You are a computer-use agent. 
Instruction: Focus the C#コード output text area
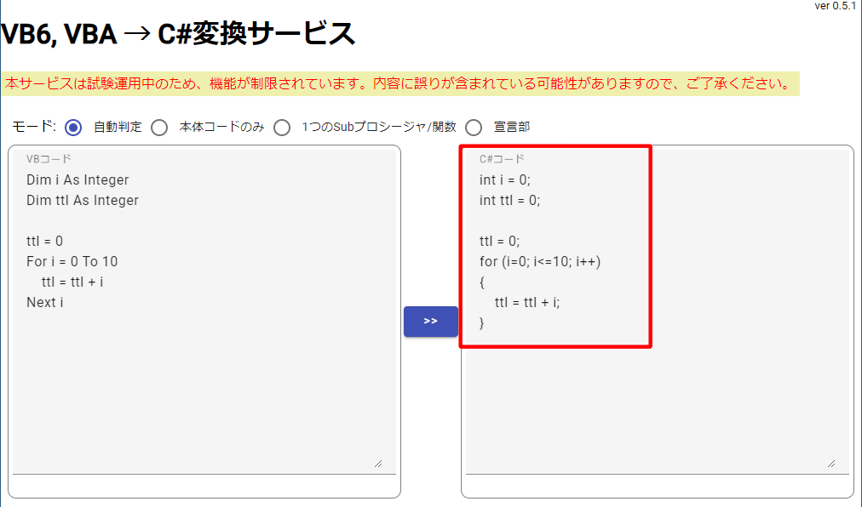point(657,312)
